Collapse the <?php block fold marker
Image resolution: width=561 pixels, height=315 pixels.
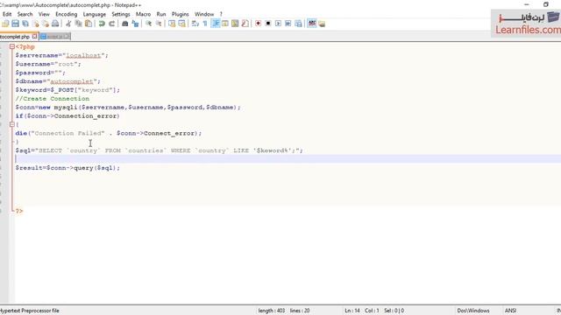pyautogui.click(x=11, y=46)
